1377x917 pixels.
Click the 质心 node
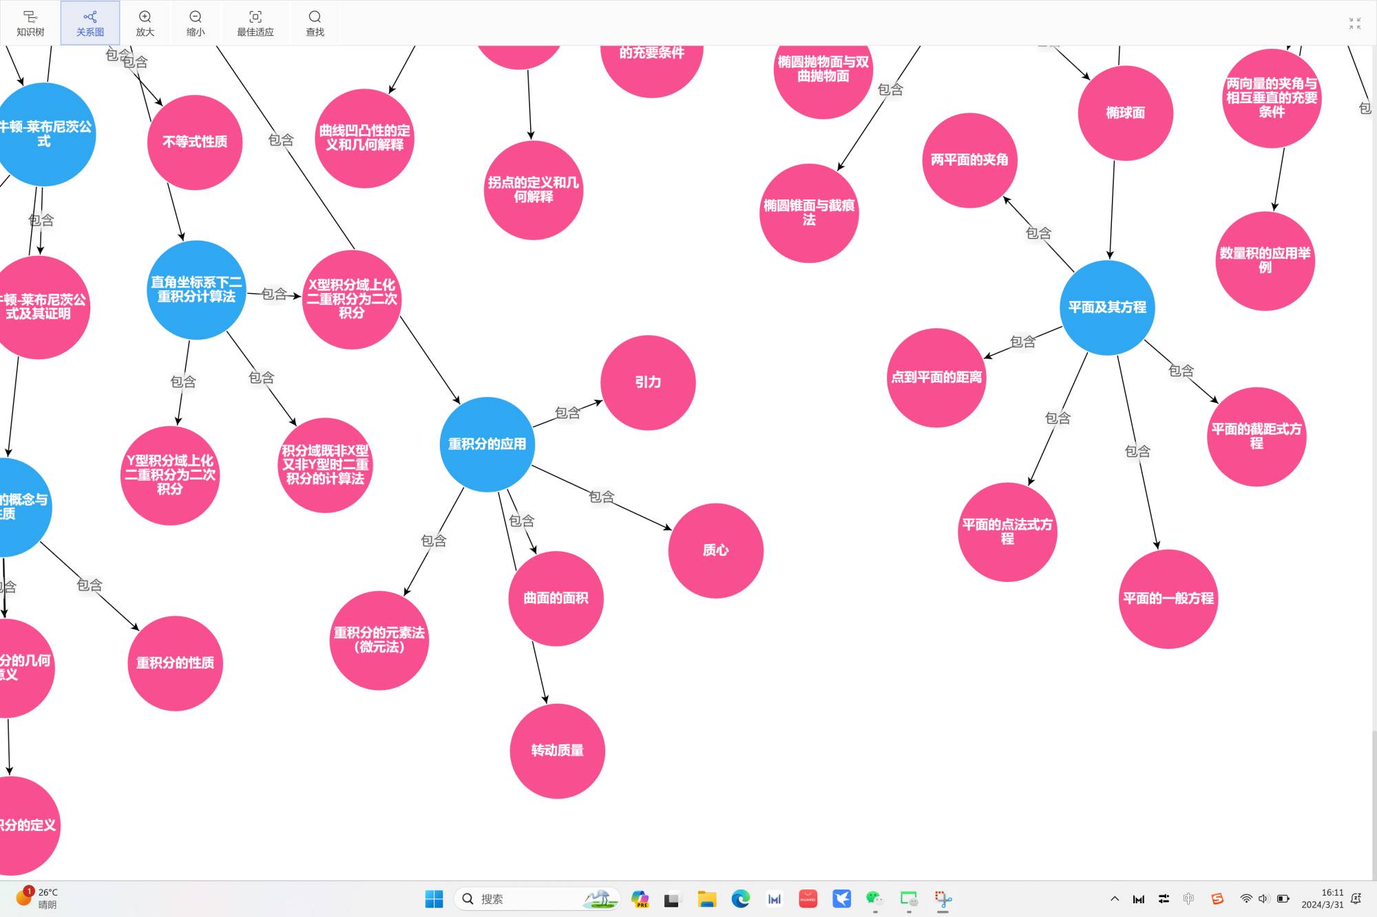pos(715,550)
